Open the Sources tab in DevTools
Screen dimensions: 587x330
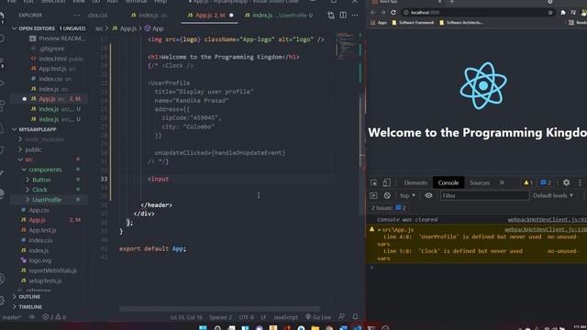(480, 182)
